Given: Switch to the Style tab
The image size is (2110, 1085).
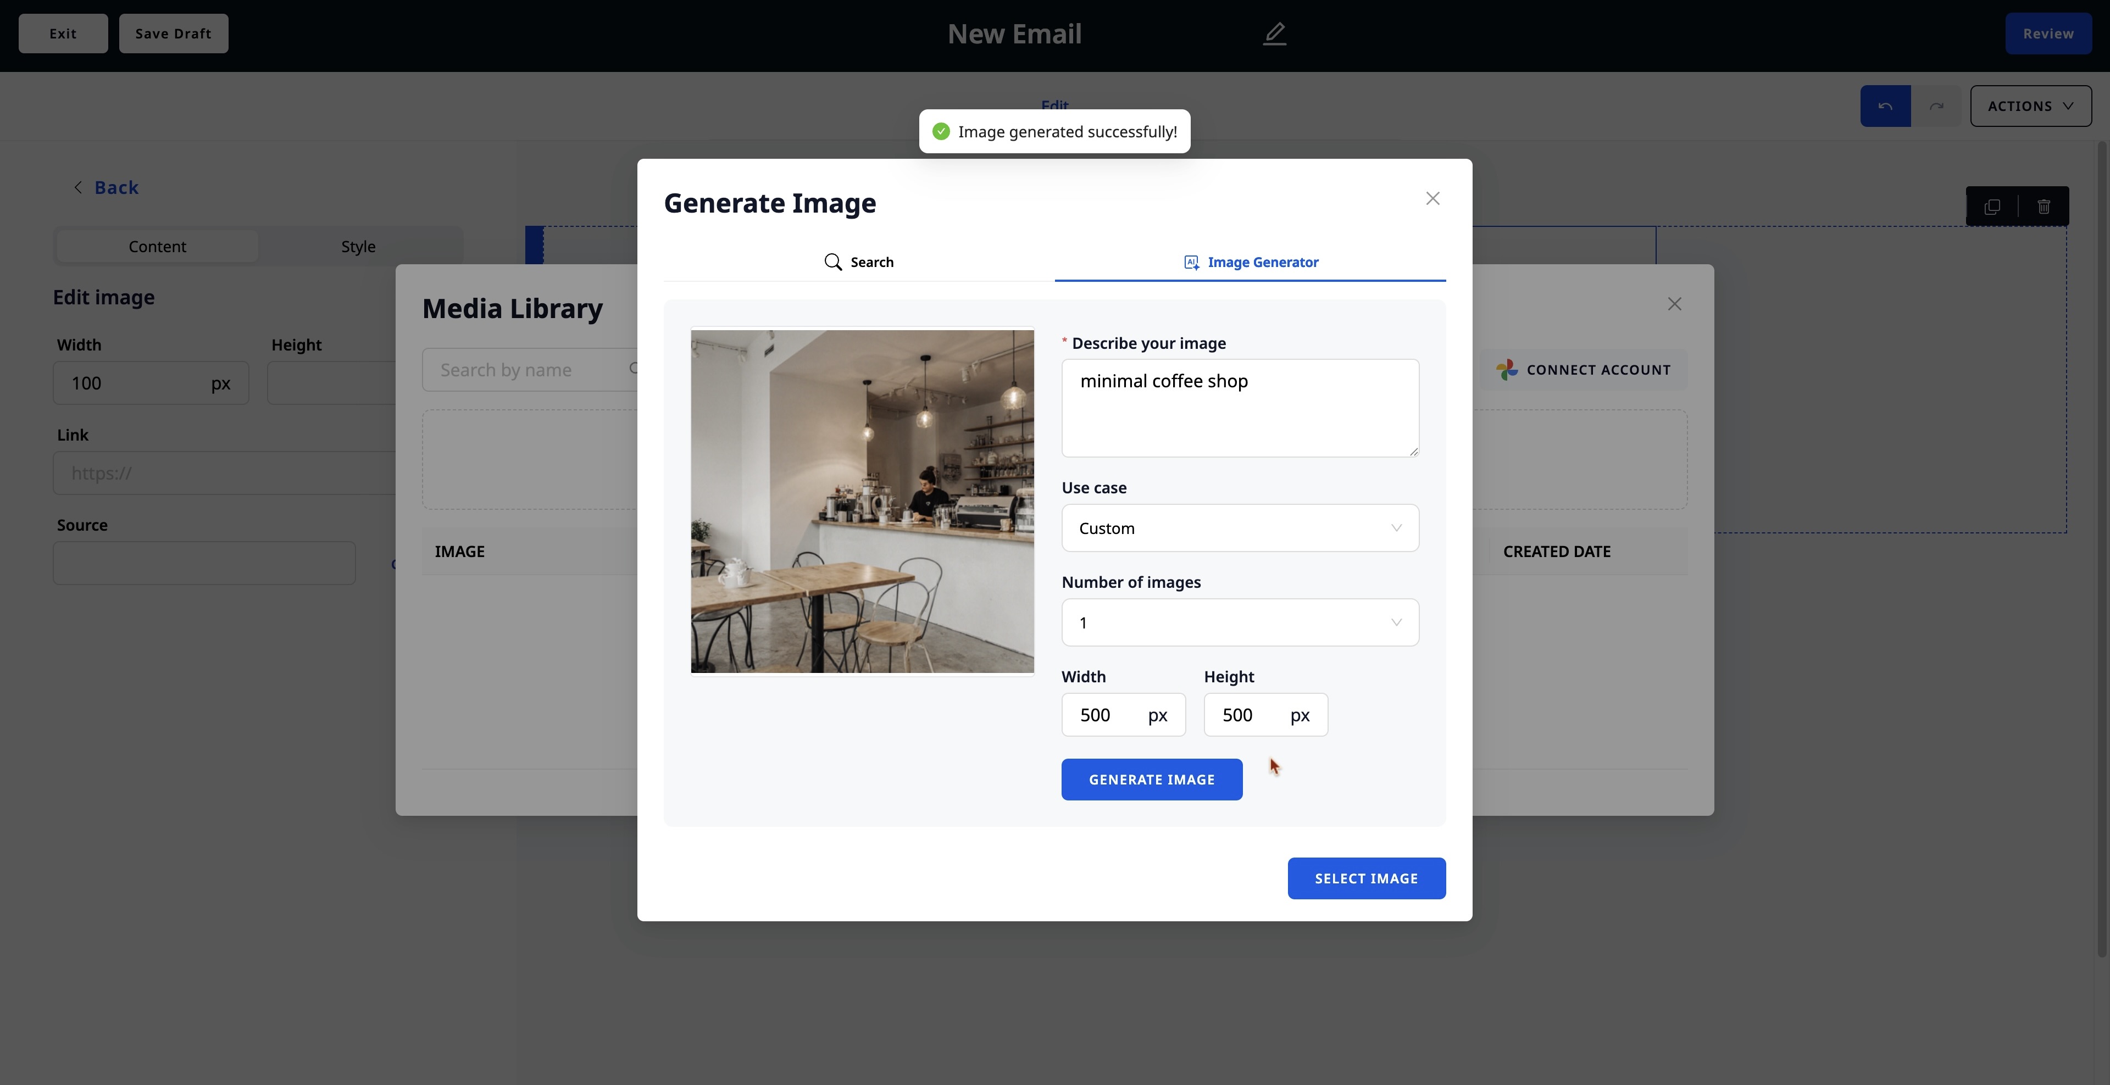Looking at the screenshot, I should pos(358,247).
